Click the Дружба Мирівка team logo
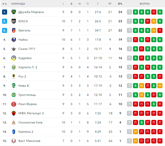This screenshot has width=165, height=146. coord(14,12)
